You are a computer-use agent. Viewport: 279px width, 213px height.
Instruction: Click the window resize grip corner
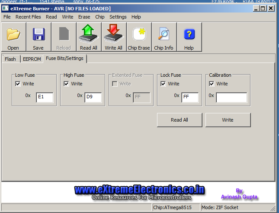tap(273, 208)
